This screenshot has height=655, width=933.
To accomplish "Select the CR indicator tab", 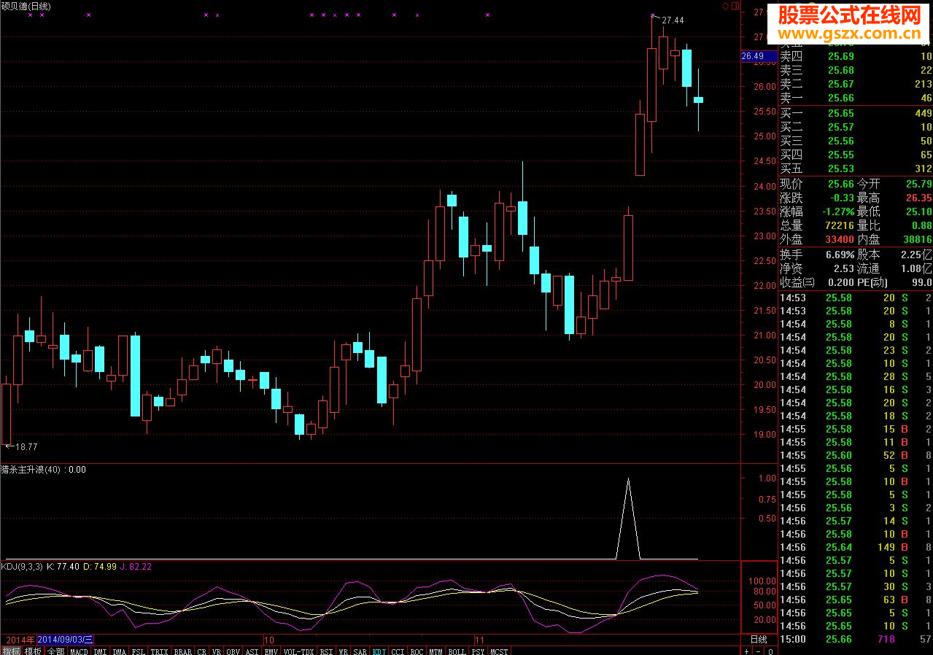I will pos(202,651).
